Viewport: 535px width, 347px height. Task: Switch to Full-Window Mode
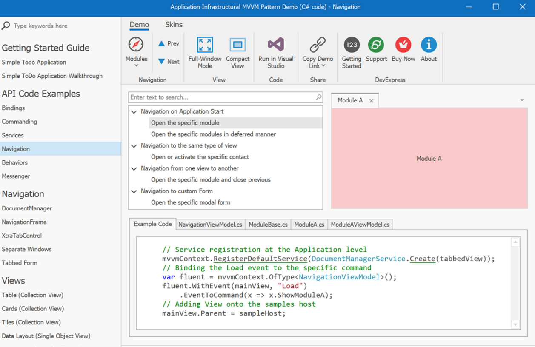(x=205, y=53)
